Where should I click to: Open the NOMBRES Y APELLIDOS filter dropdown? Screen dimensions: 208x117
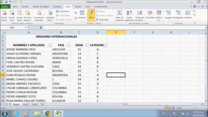[50, 45]
